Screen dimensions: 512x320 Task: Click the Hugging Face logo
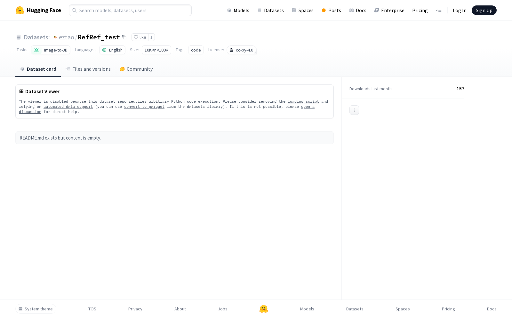(38, 10)
